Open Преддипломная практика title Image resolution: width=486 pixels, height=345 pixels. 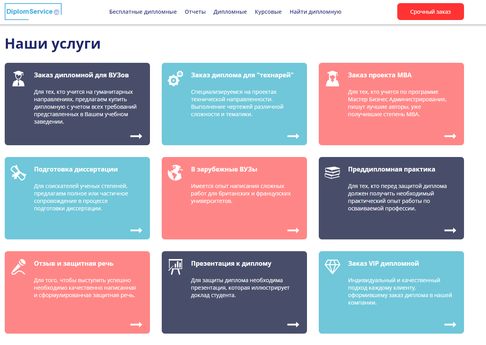point(392,169)
